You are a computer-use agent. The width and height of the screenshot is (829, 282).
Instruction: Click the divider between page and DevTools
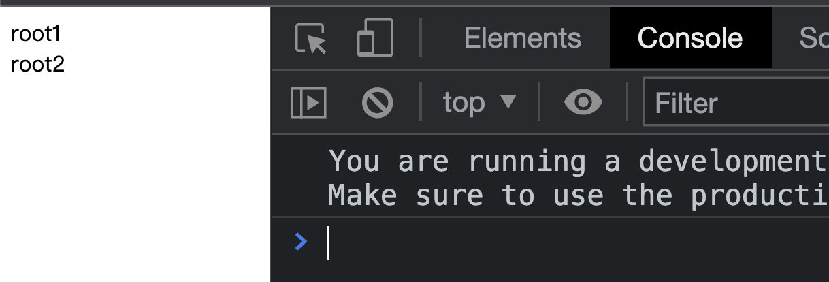pos(270,144)
